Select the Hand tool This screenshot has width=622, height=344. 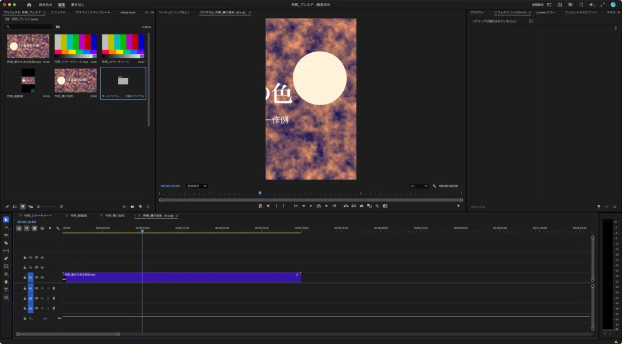[x=6, y=282]
